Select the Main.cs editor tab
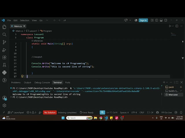Image resolution: width=185 pixels, height=138 pixels. tap(18, 26)
